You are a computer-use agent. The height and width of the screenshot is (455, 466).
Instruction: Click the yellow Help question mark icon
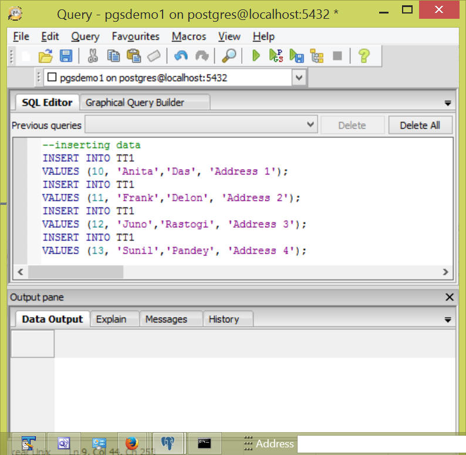pyautogui.click(x=364, y=56)
